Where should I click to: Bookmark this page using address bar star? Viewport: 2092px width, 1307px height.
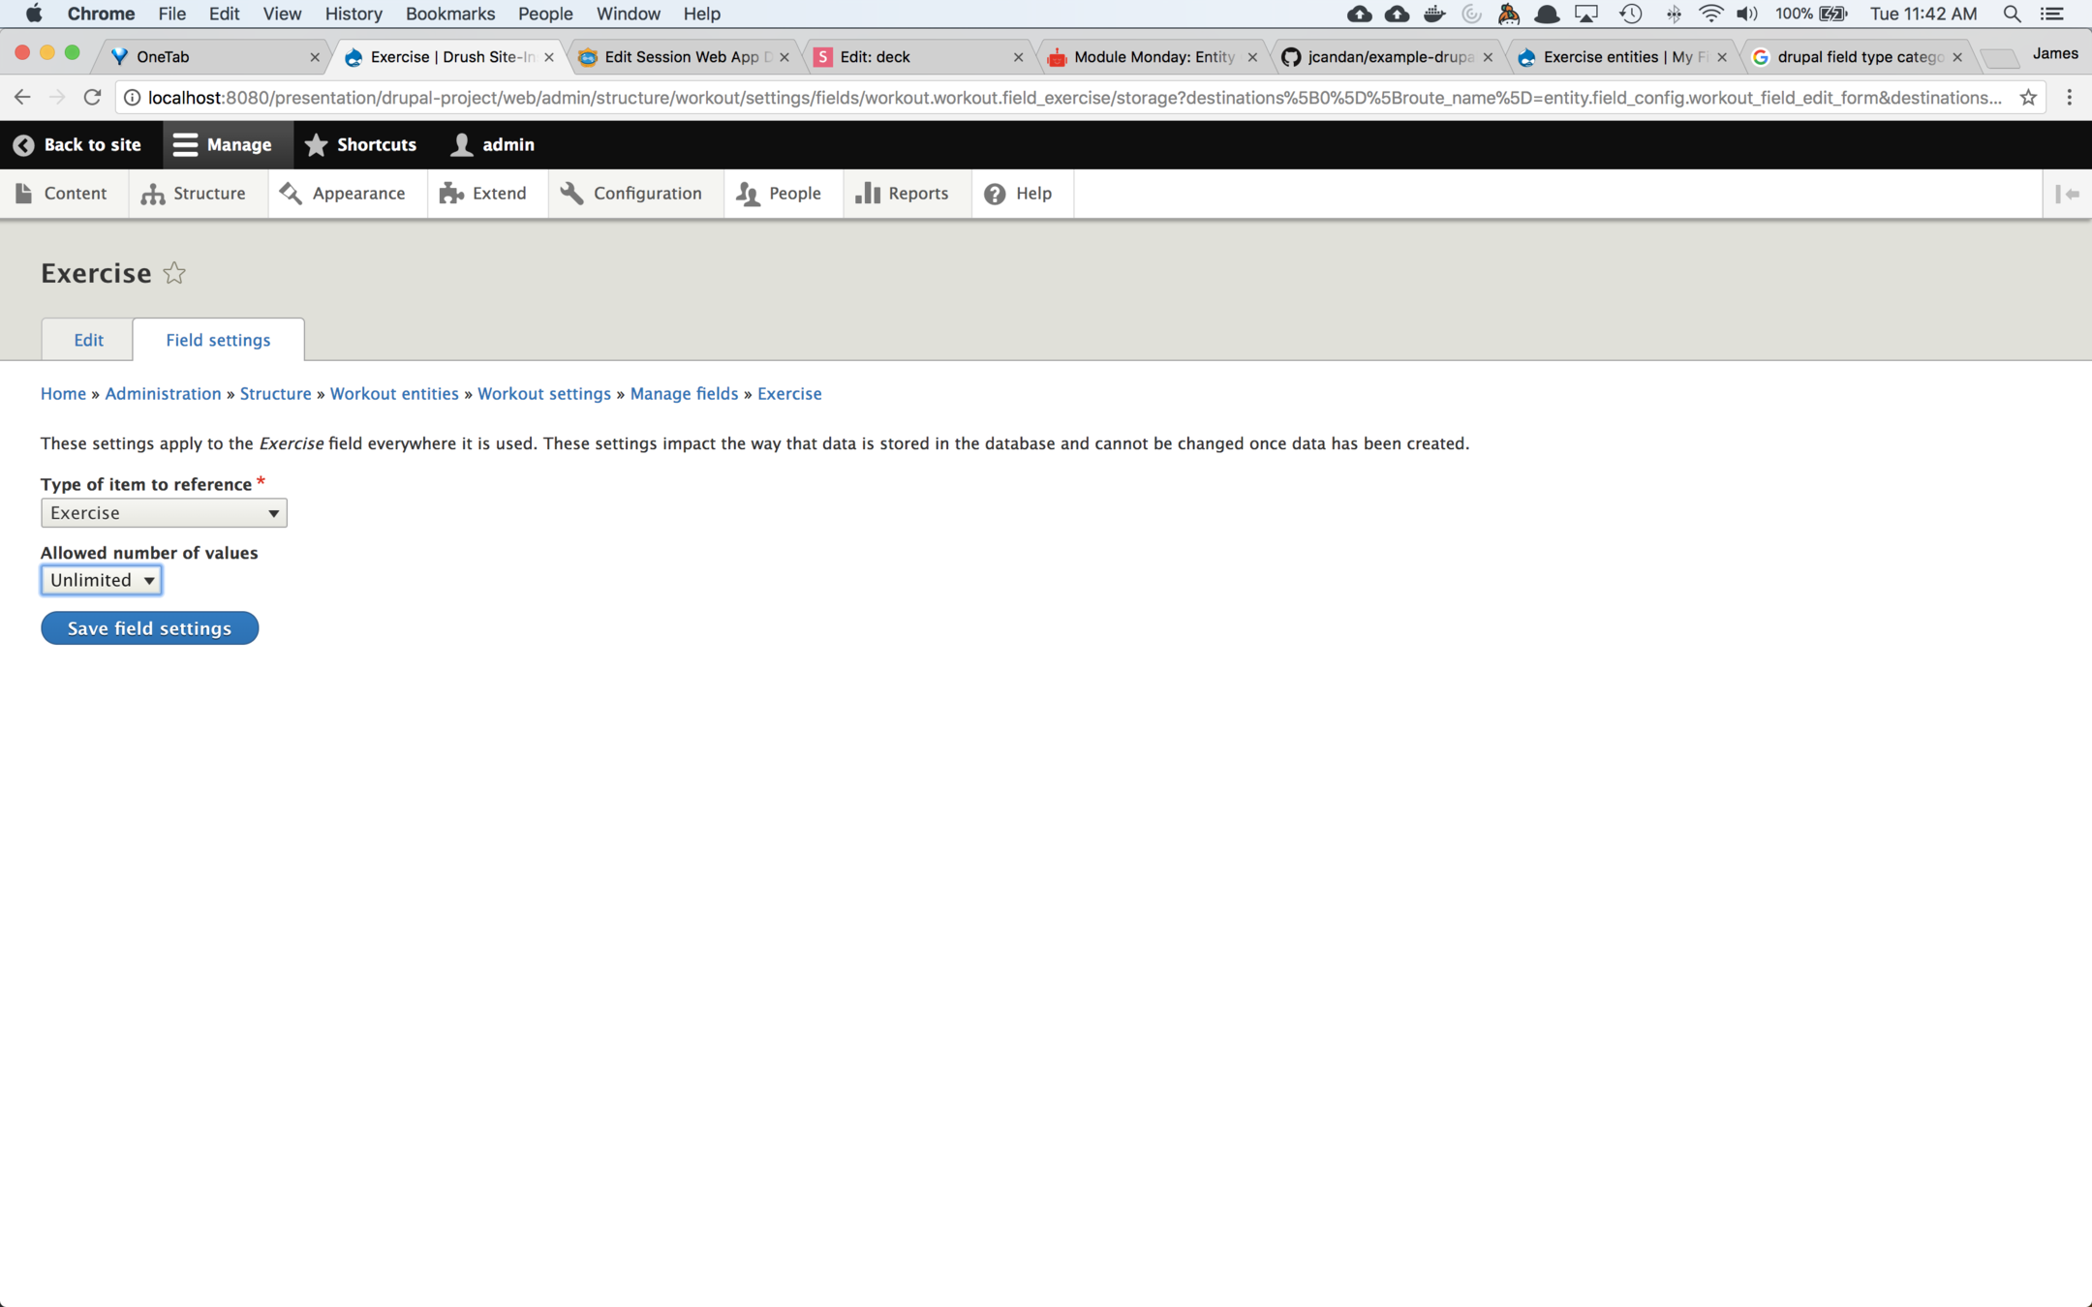pos(2028,98)
